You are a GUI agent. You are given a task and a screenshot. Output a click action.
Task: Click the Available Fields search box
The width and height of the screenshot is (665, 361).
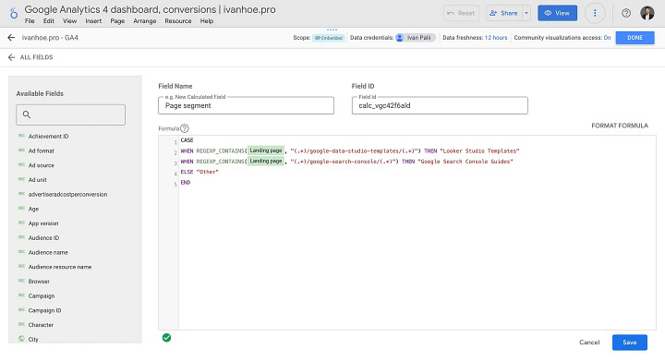(x=70, y=114)
